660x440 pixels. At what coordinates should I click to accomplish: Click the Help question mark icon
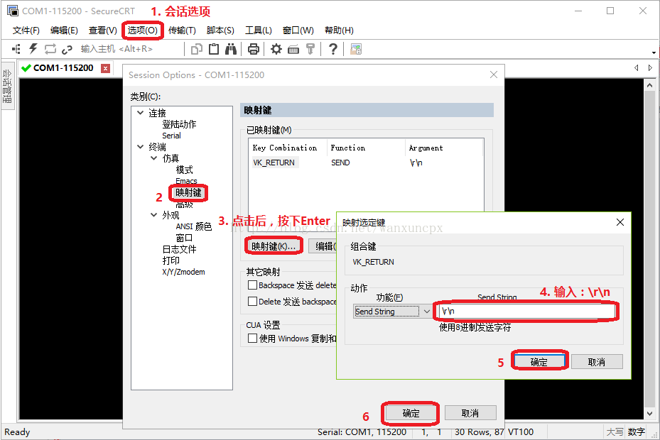(x=334, y=48)
